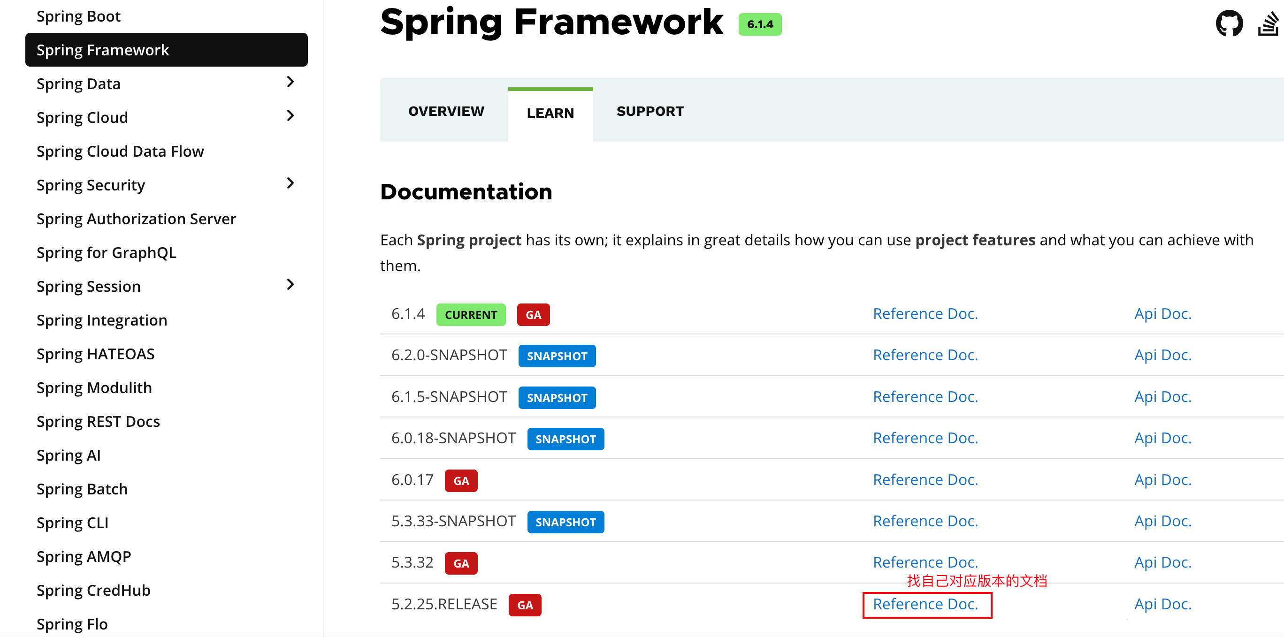Viewport: 1284px width, 637px height.
Task: Open Api Doc. for version 5.3.32
Action: point(1163,563)
